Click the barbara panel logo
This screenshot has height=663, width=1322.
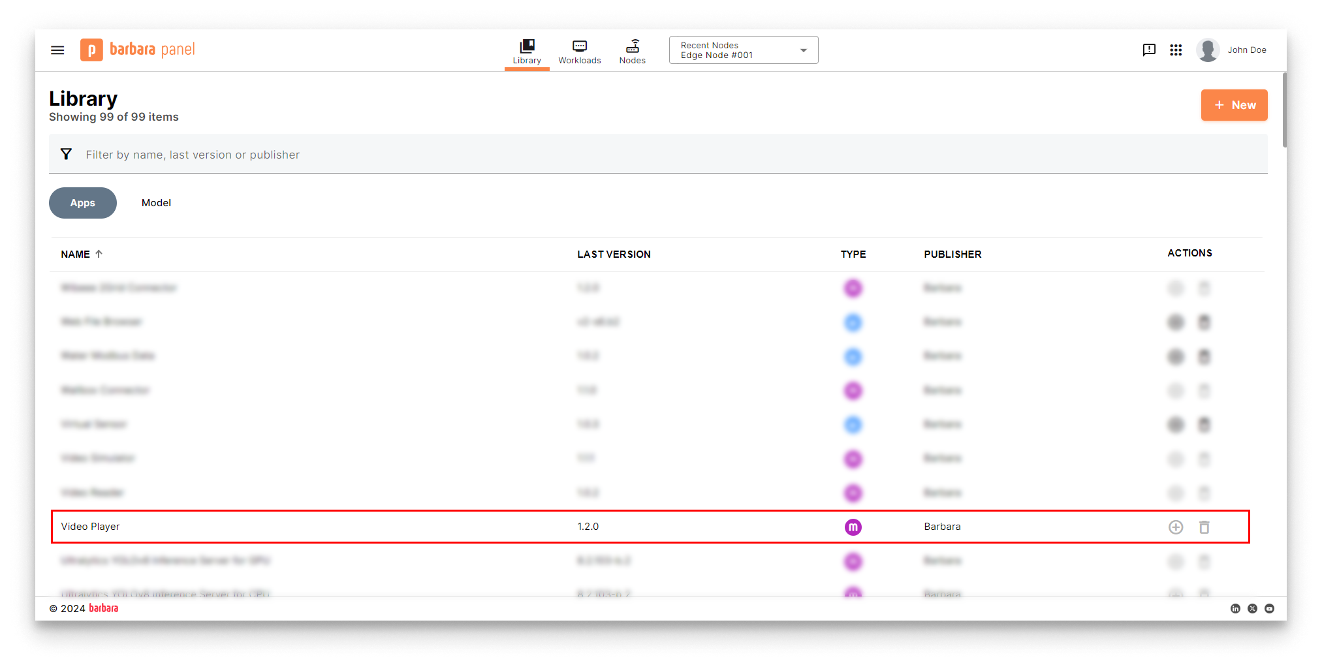click(138, 50)
